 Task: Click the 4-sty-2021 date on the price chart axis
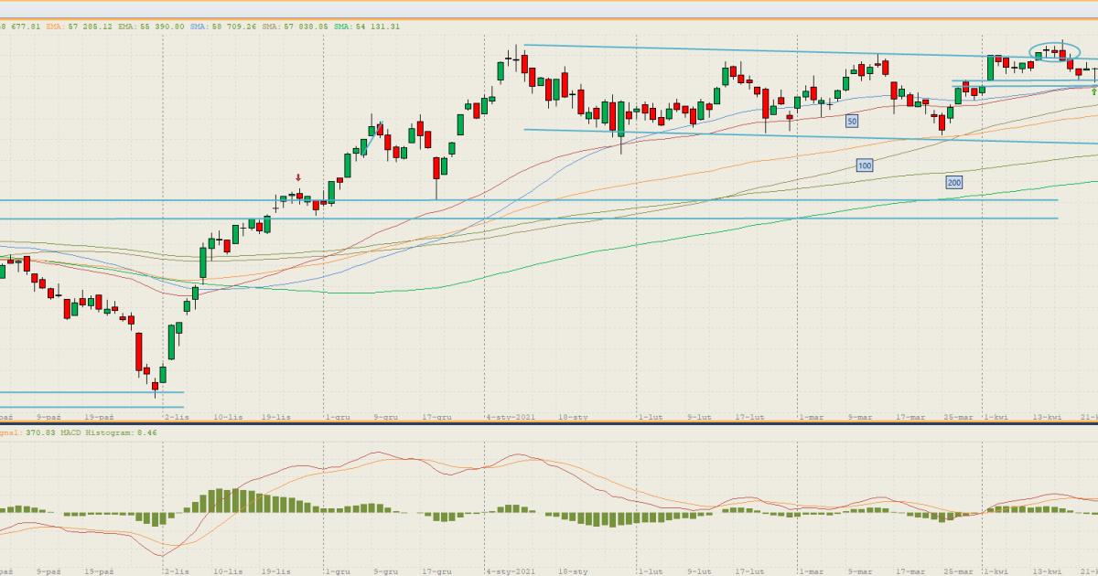point(511,417)
